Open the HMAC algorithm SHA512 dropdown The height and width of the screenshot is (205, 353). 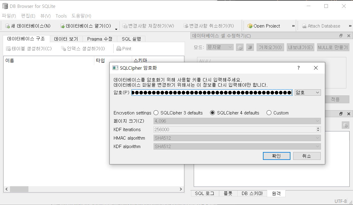click(237, 138)
